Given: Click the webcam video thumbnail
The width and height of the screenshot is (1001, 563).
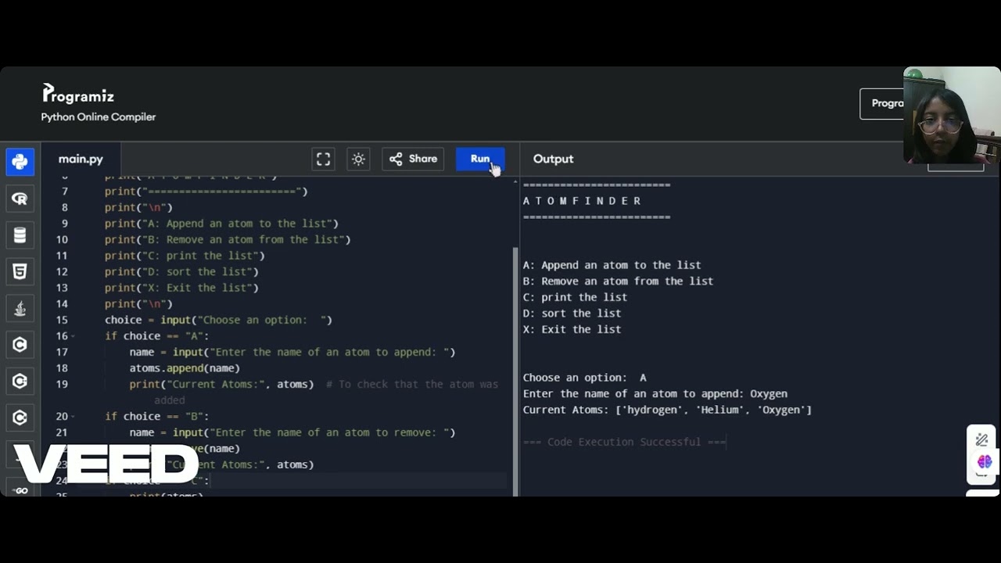Looking at the screenshot, I should (952, 115).
